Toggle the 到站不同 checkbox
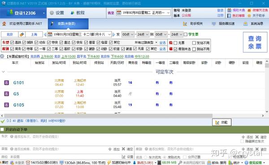This screenshot has height=165, width=269. pyautogui.click(x=194, y=49)
